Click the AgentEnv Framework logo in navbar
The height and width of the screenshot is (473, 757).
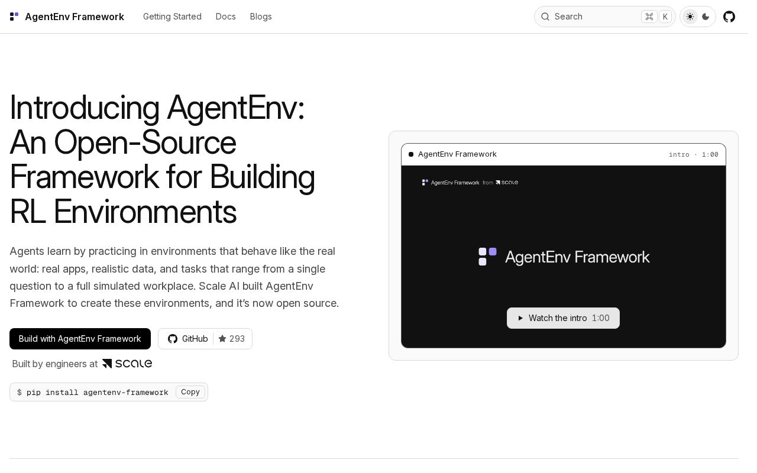(x=14, y=17)
